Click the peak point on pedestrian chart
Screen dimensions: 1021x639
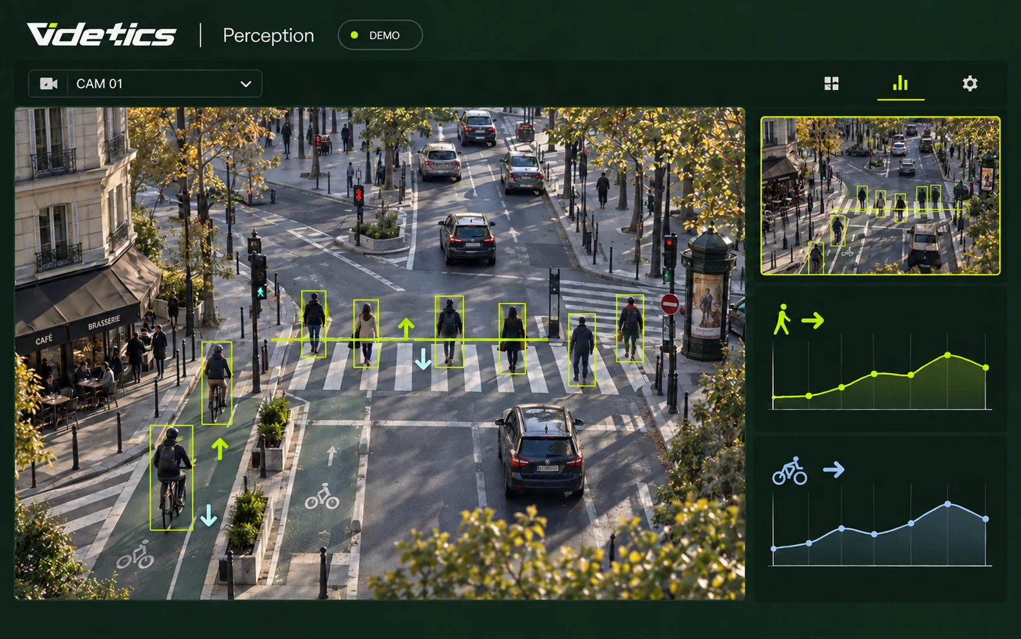(948, 355)
